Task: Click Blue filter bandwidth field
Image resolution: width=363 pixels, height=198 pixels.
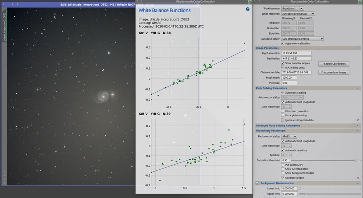Action: coord(306,33)
